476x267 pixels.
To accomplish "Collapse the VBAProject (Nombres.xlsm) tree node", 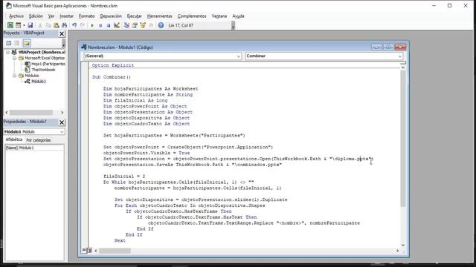I will click(8, 52).
